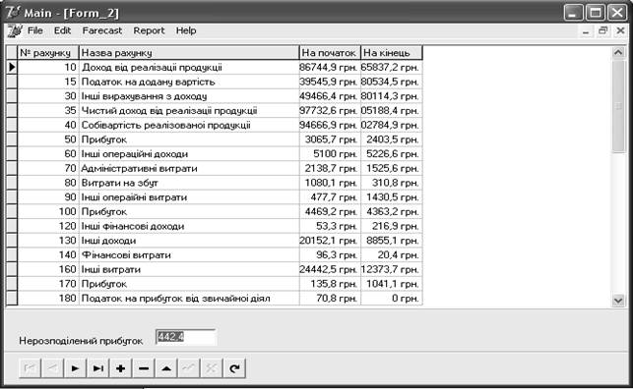Click the '310,8 грн.' cell
This screenshot has height=389, width=633.
tap(392, 183)
